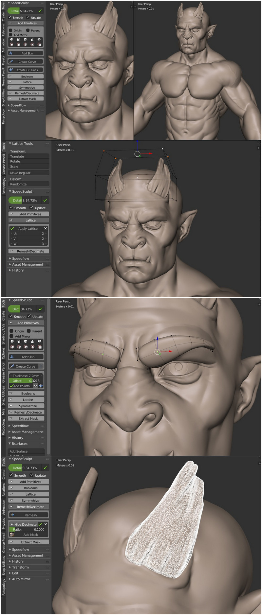Enable Parent checkbox in the top screenshot
The width and height of the screenshot is (262, 615).
28,30
